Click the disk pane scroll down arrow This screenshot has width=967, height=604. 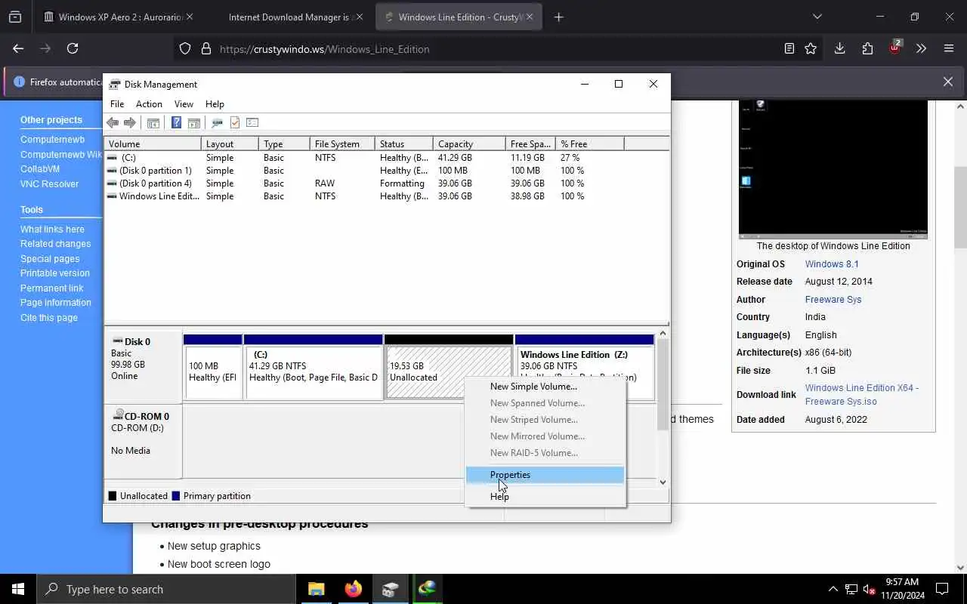663,482
